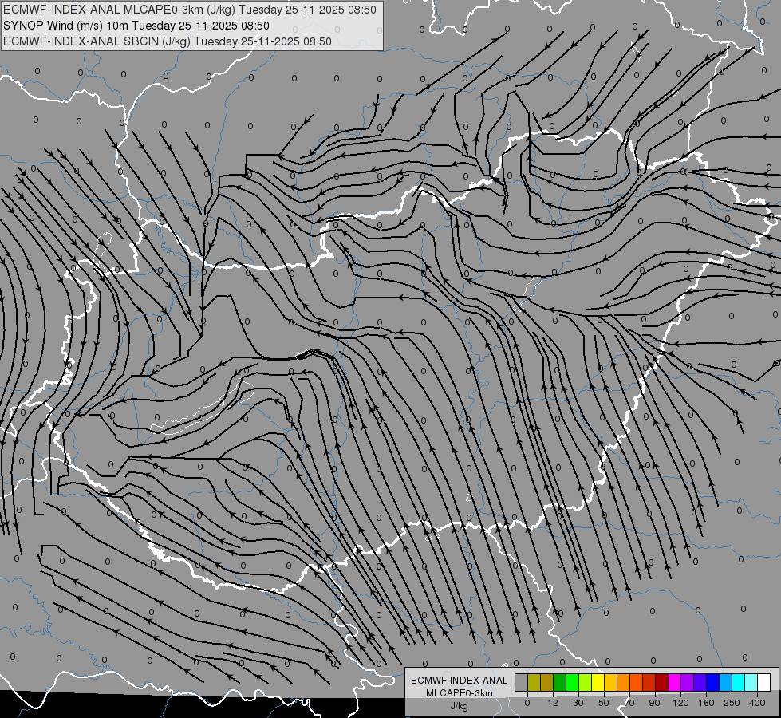Viewport: 781px width, 718px height.
Task: Click the legend scale value 400
Action: (757, 703)
